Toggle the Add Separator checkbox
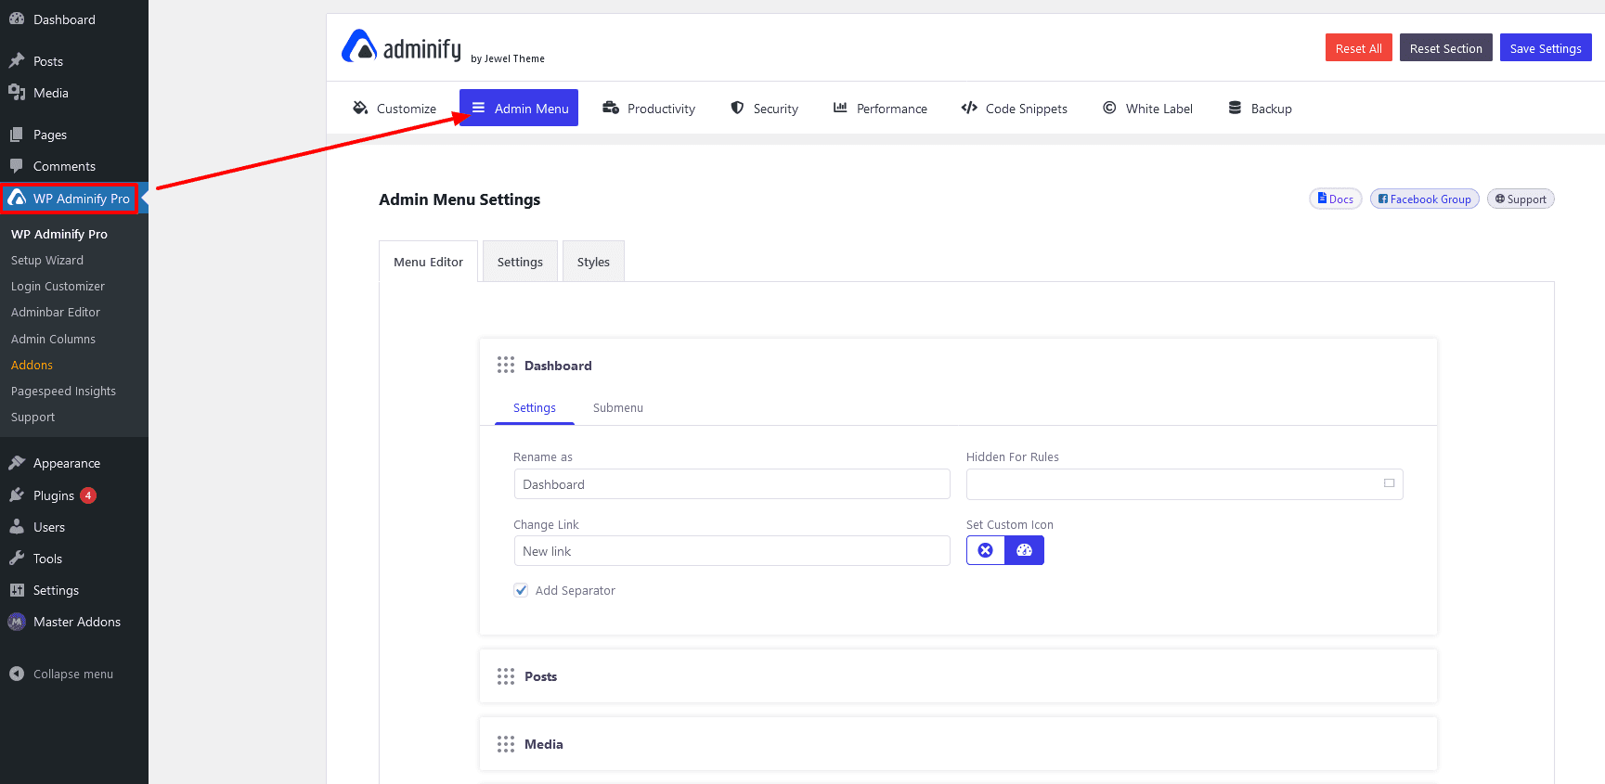Screen dimensions: 1605x784 [521, 590]
